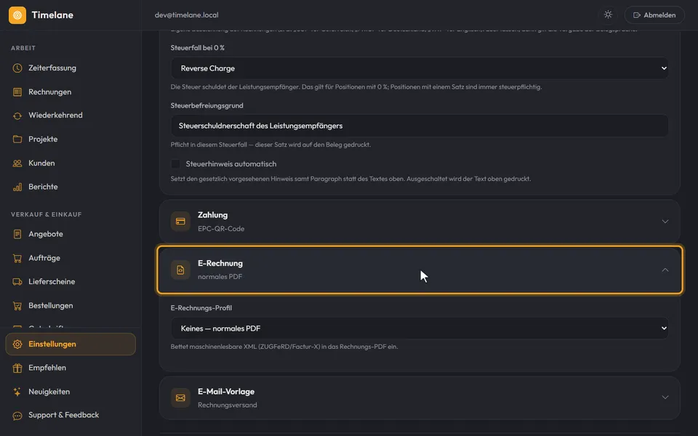Click the sparkle icon beside Neuigkeiten

pos(17,392)
